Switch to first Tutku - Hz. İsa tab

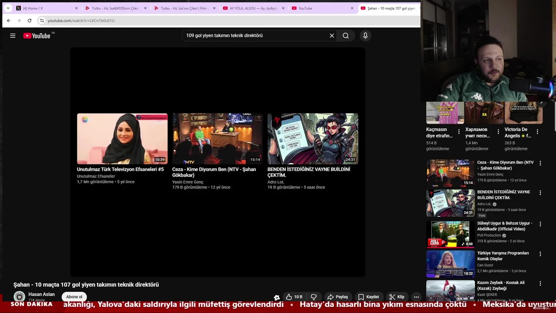115,8
